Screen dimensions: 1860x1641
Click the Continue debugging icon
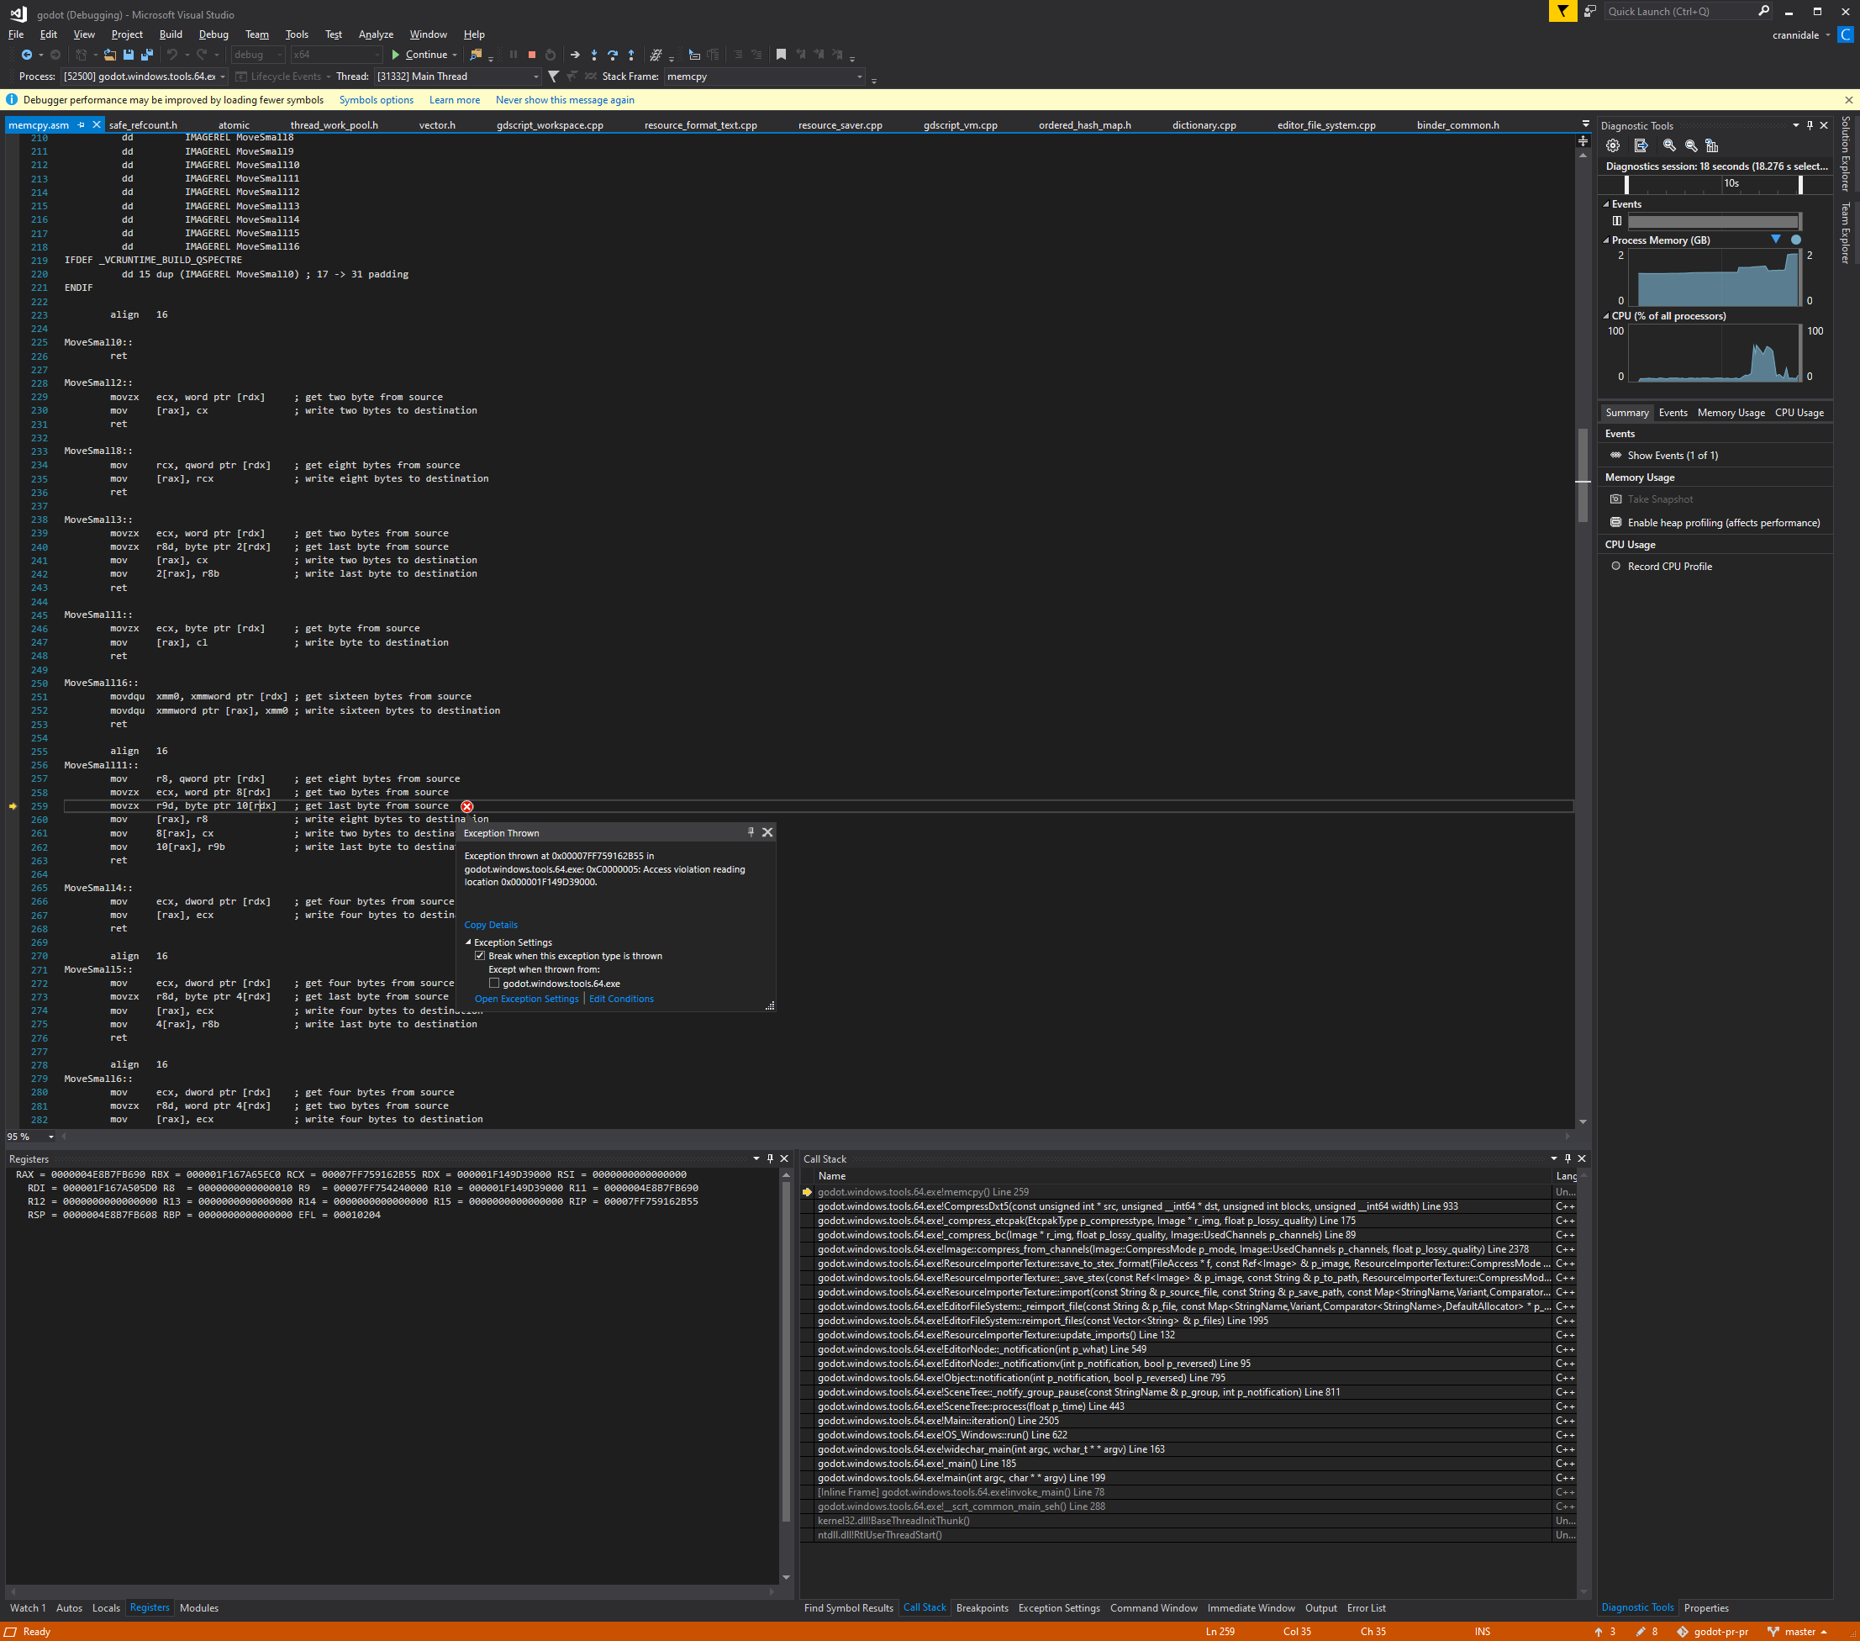click(x=397, y=55)
